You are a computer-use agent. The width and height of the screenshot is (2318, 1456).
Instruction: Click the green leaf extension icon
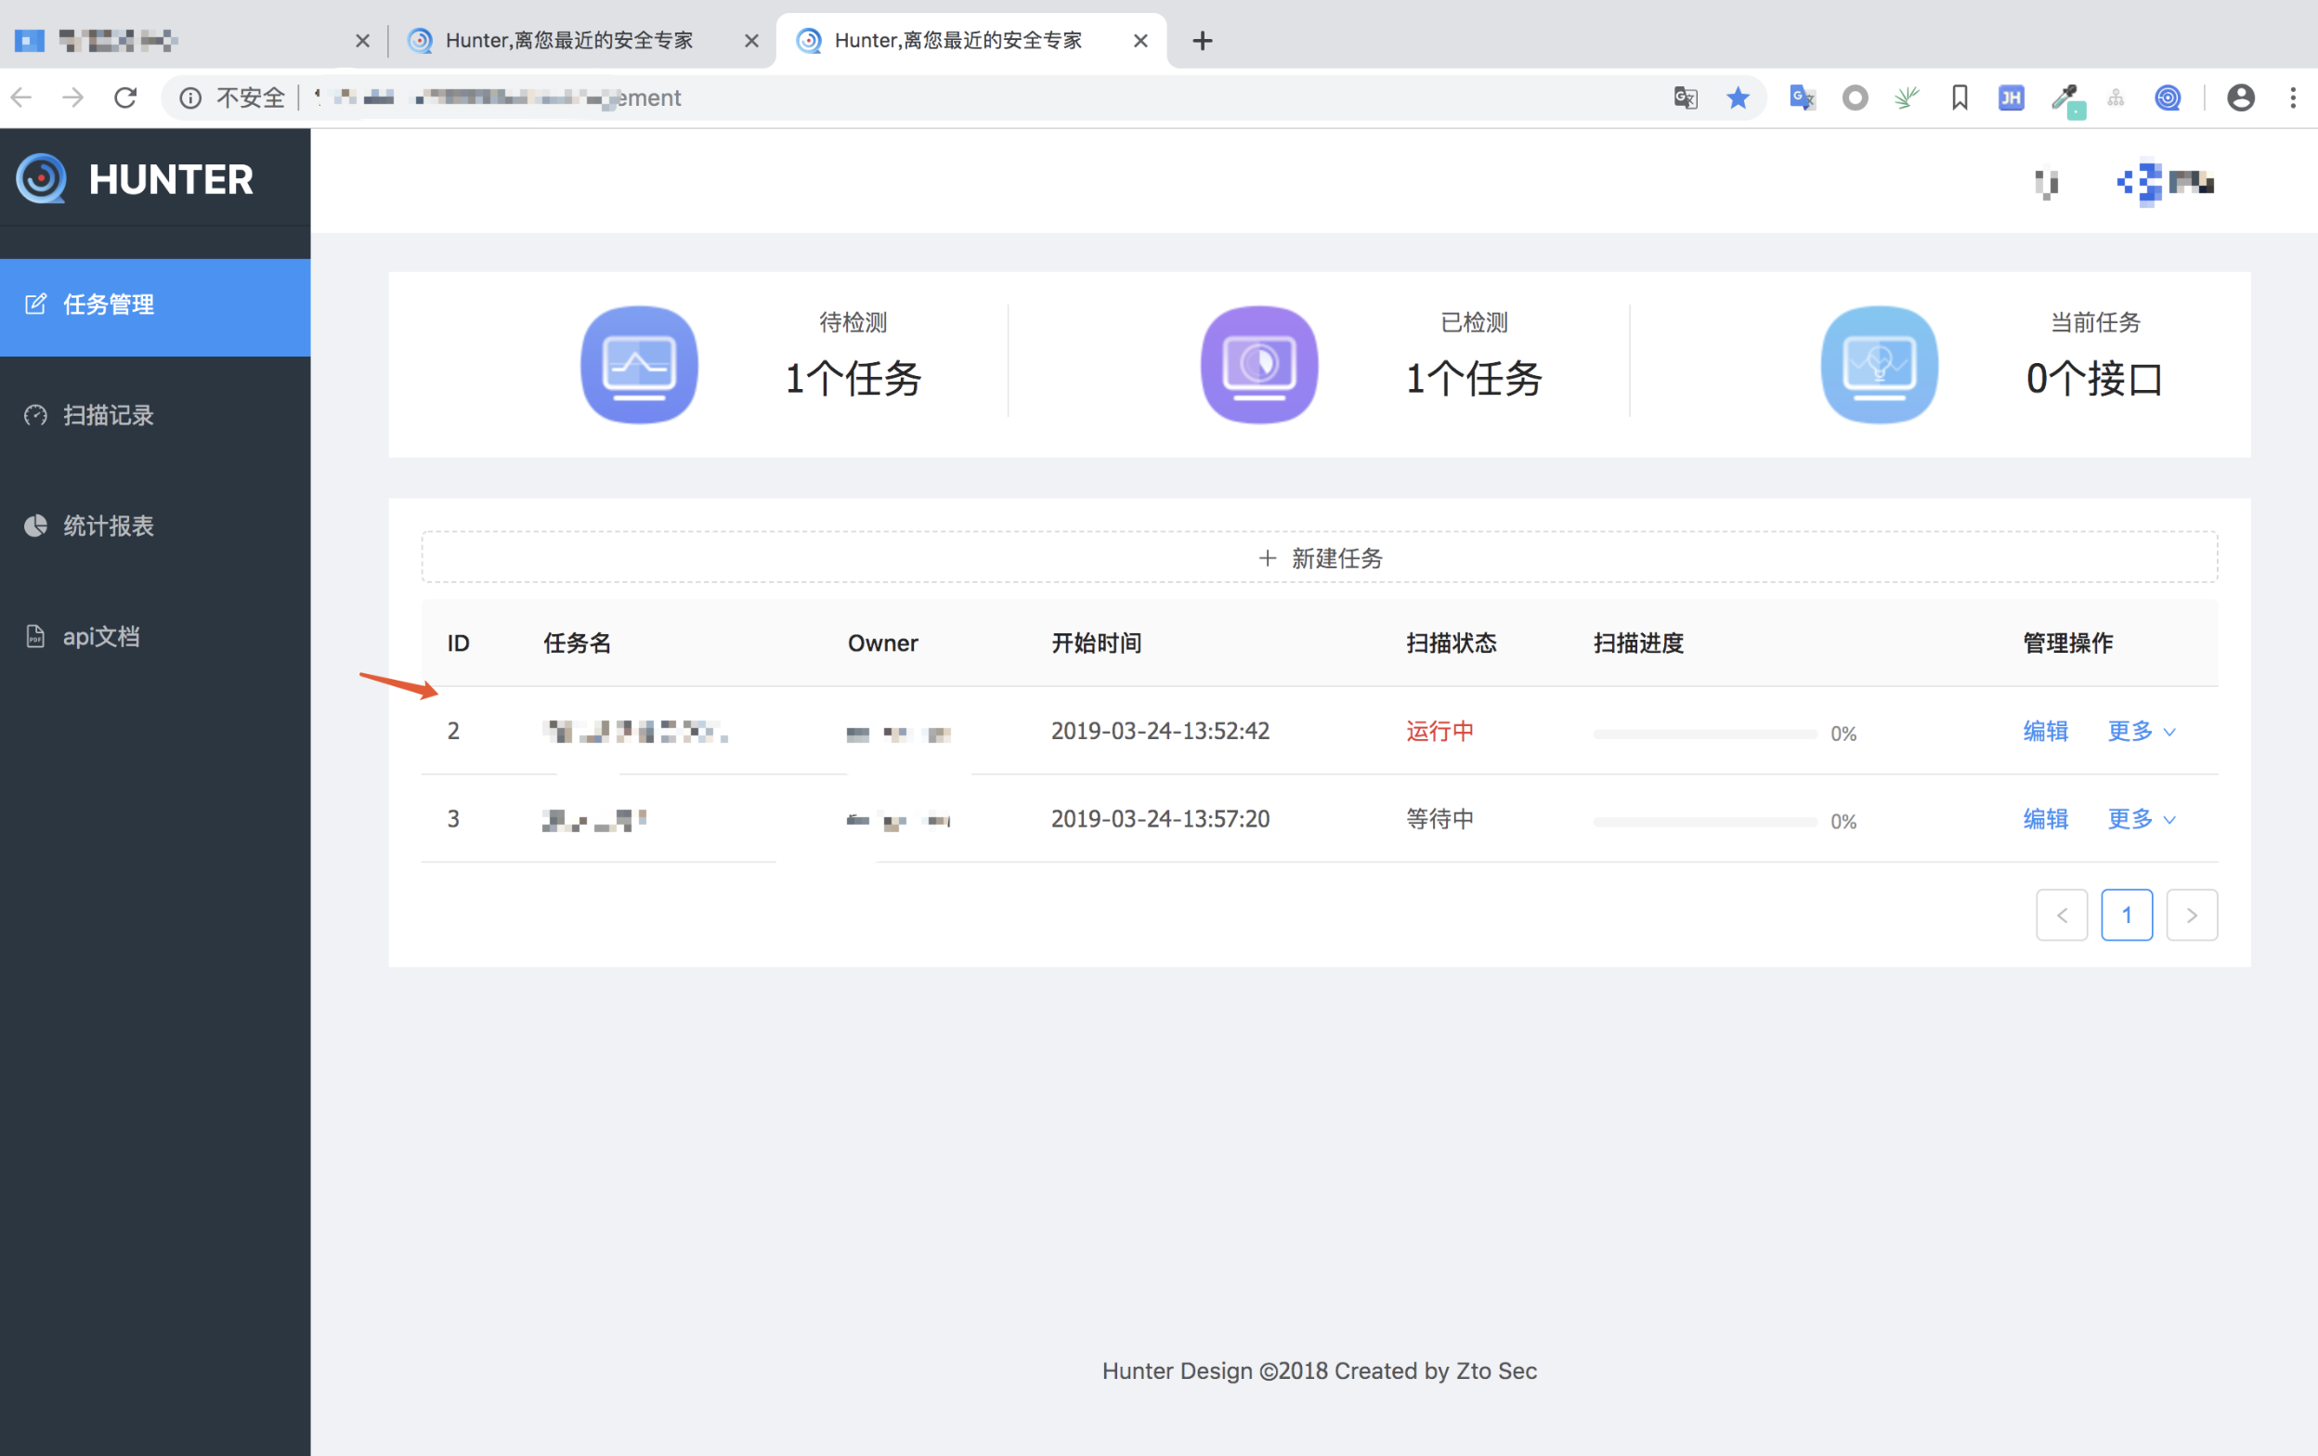point(1907,98)
